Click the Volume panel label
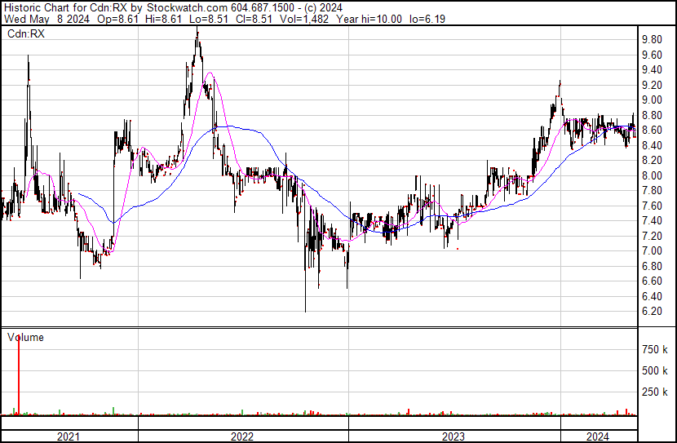 [25, 337]
